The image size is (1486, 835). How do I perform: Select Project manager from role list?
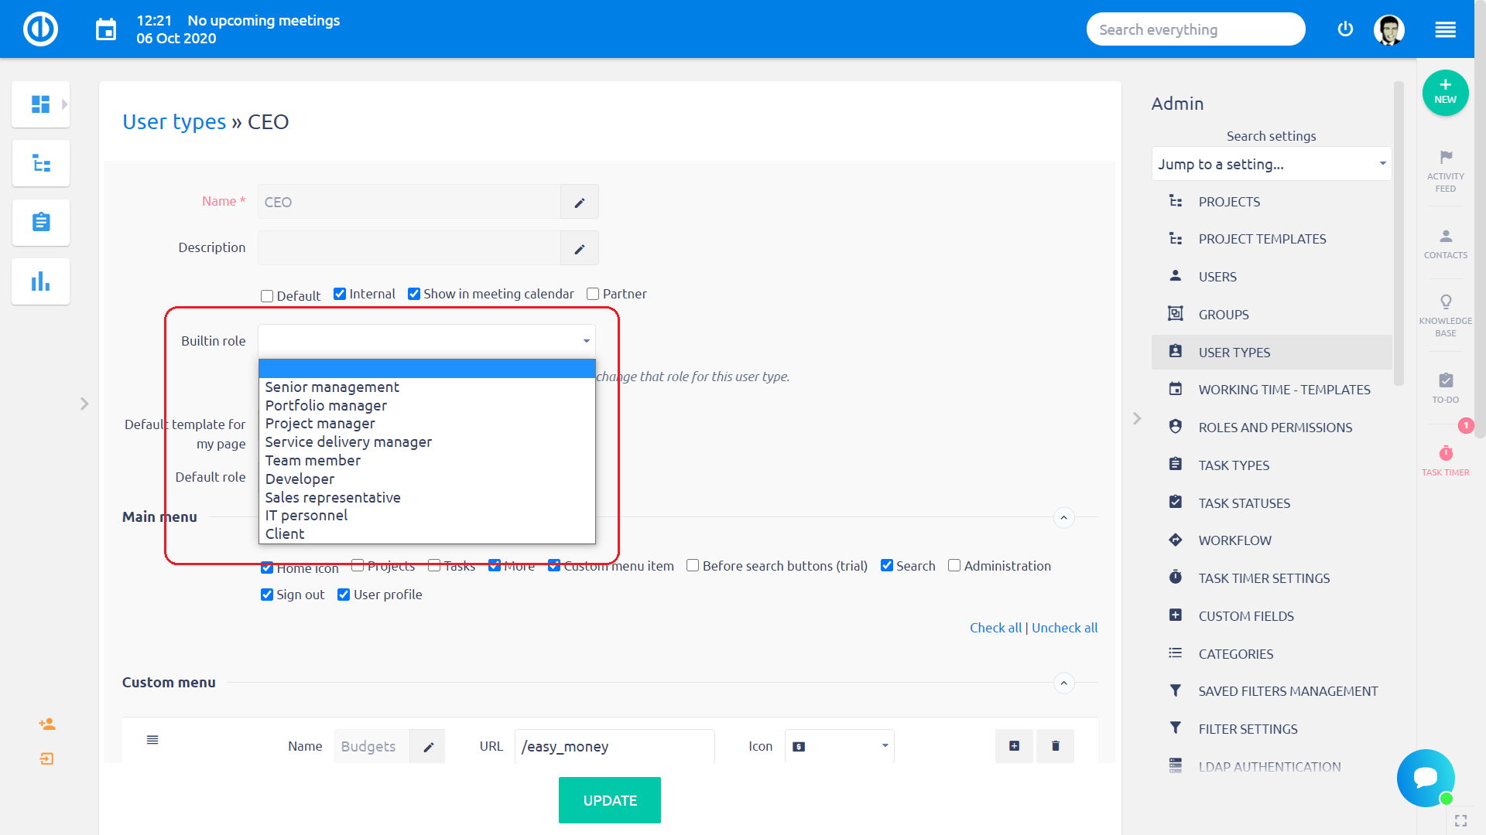coord(320,424)
